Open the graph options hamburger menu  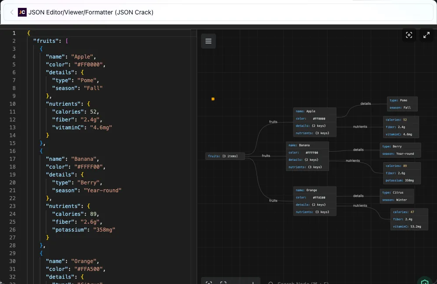pyautogui.click(x=208, y=41)
